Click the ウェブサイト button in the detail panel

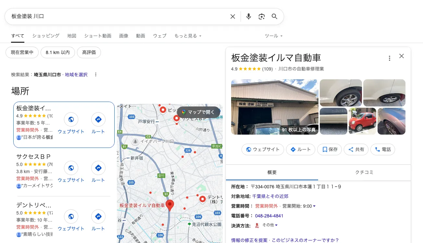pyautogui.click(x=263, y=149)
